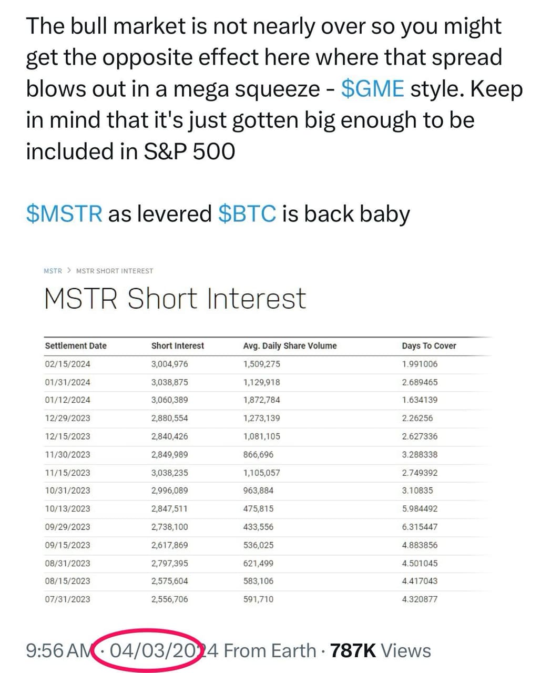The image size is (551, 673).
Task: Click the 3,004,976 short interest value
Action: coord(169,364)
